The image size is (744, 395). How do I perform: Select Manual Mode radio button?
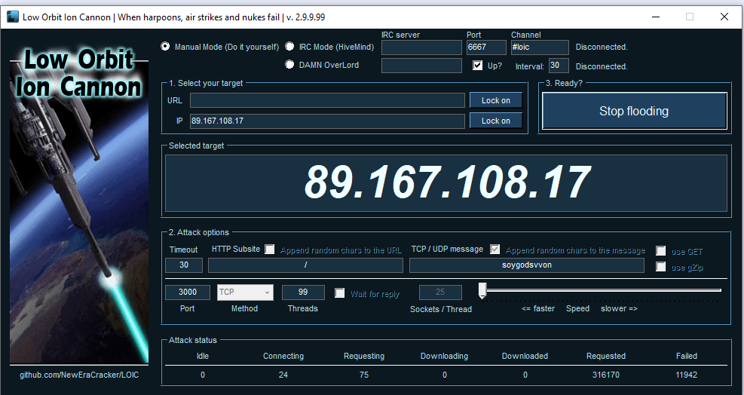166,47
